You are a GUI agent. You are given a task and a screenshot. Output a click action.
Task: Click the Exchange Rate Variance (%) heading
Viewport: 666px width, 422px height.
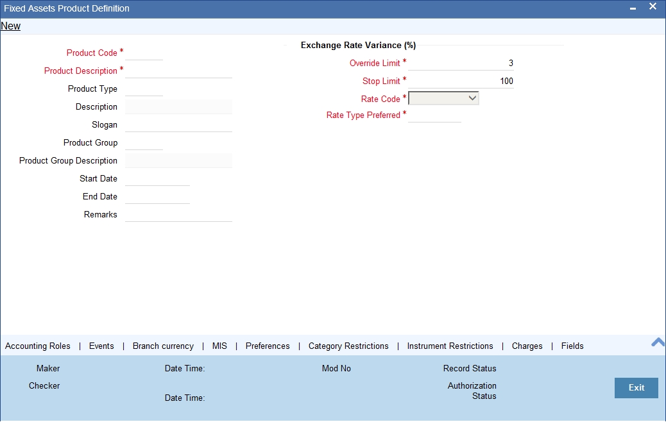358,46
